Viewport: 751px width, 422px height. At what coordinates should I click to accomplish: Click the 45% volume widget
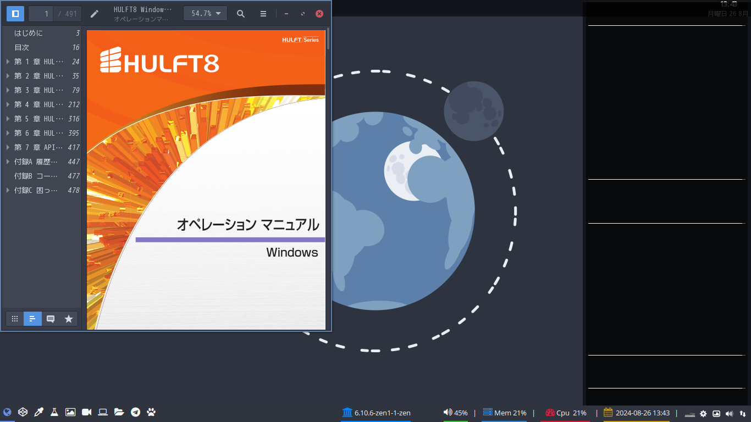[x=456, y=413]
